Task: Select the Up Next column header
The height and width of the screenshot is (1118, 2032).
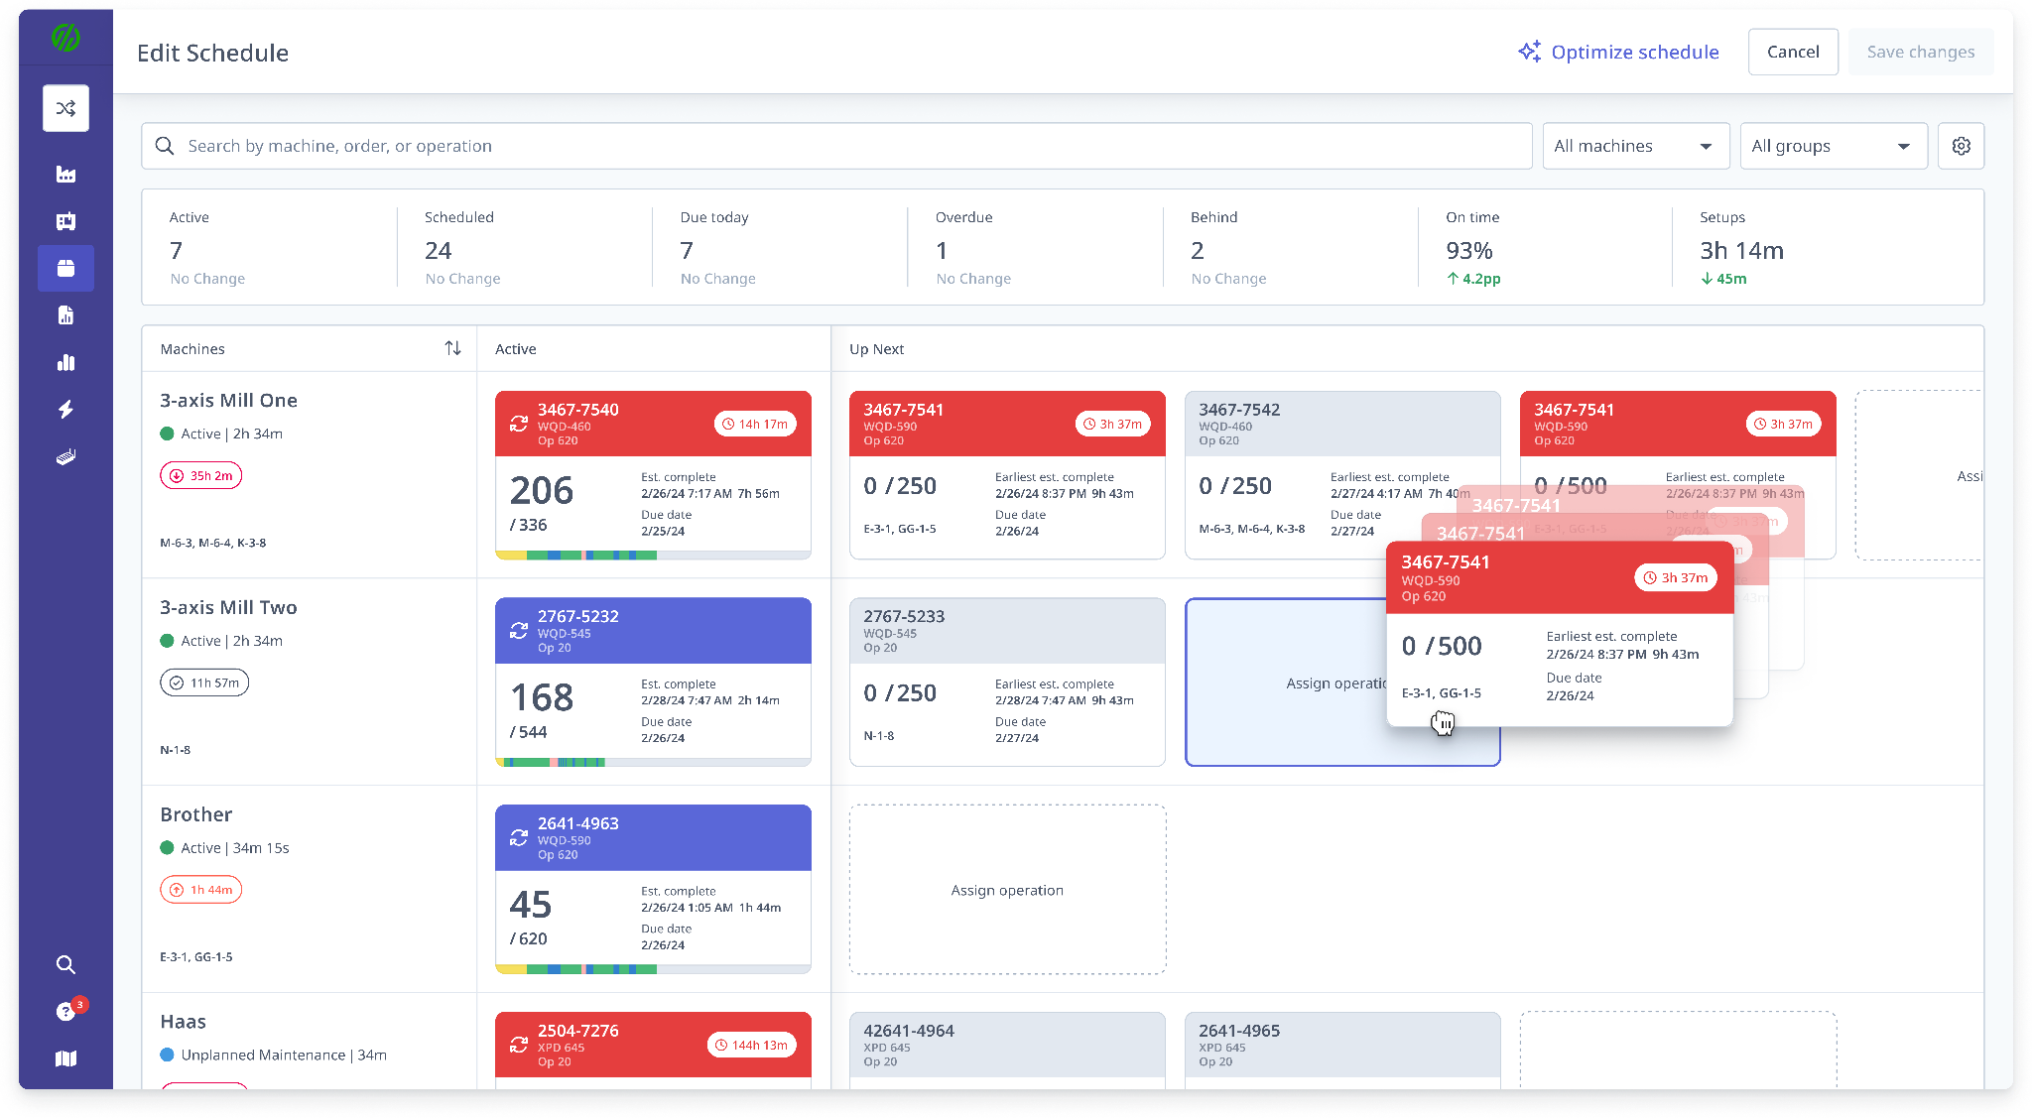Action: click(x=876, y=348)
